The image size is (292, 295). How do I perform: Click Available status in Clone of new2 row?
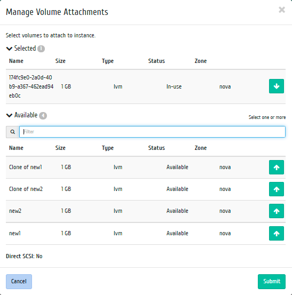click(x=177, y=189)
